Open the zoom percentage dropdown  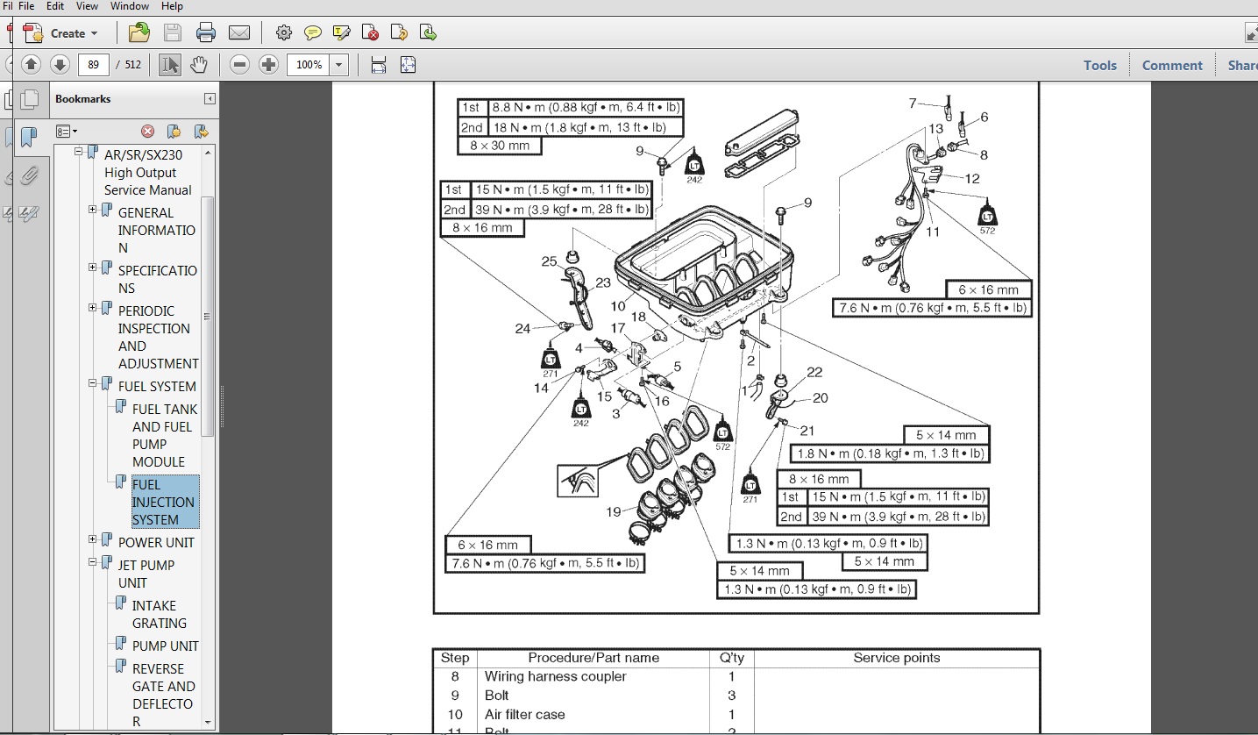click(x=339, y=65)
